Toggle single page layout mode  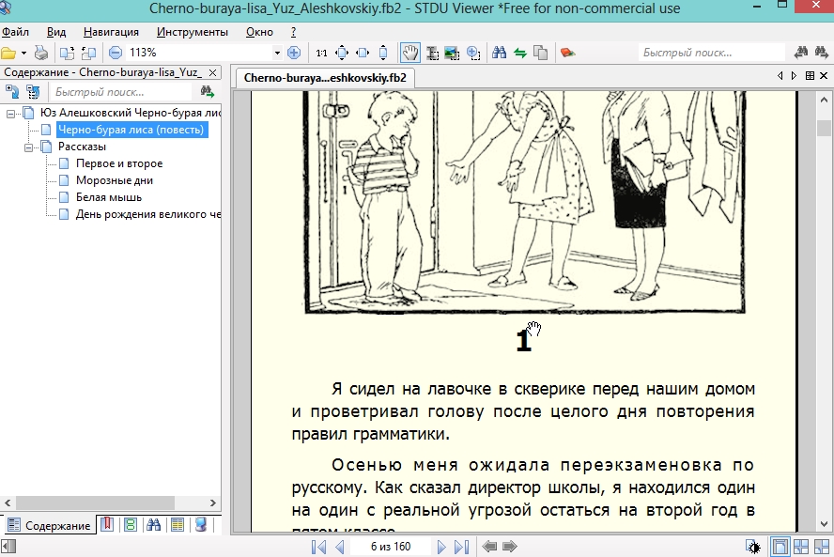point(781,546)
